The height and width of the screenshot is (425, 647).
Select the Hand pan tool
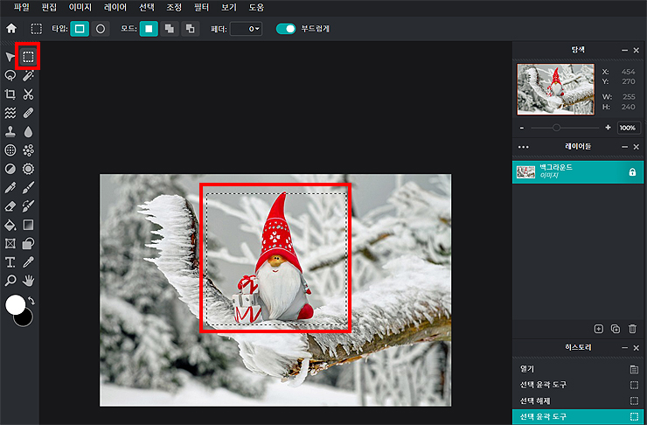coord(28,281)
